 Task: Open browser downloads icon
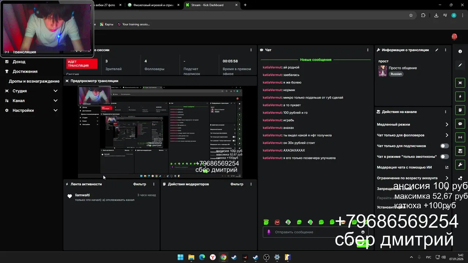[436, 15]
